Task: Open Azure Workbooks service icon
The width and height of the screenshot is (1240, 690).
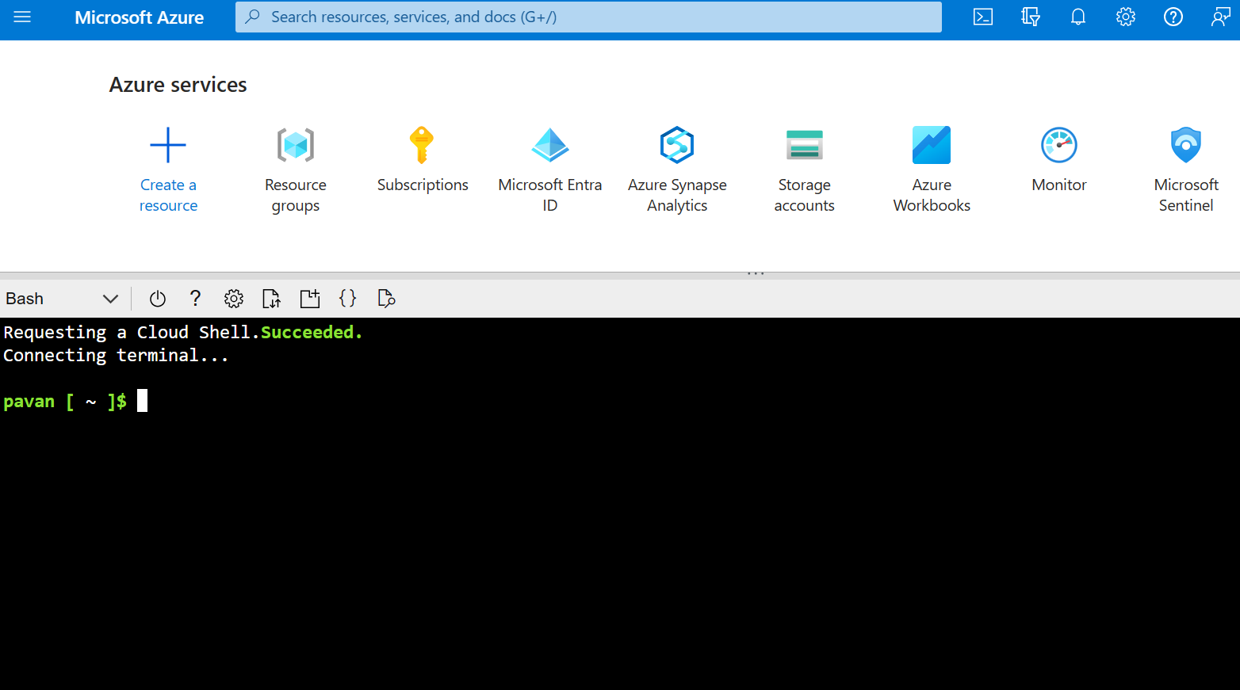Action: [932, 145]
